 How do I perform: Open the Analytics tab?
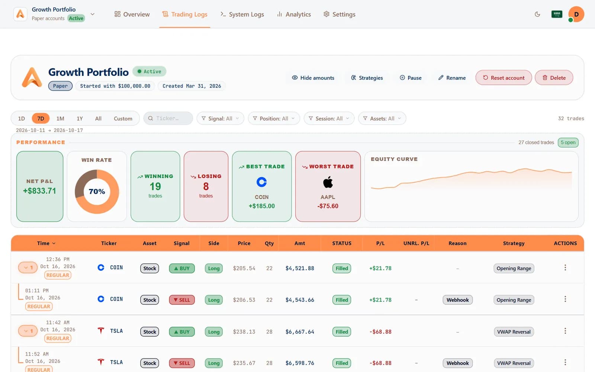pyautogui.click(x=294, y=14)
